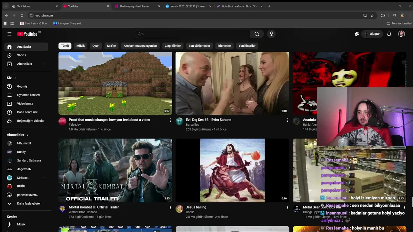Play the Jesus balling thumbnail
Viewport: 413px width, 232px height.
click(232, 170)
